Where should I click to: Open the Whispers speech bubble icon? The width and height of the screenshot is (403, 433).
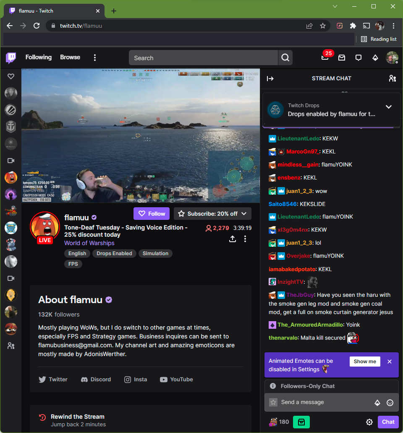(359, 58)
